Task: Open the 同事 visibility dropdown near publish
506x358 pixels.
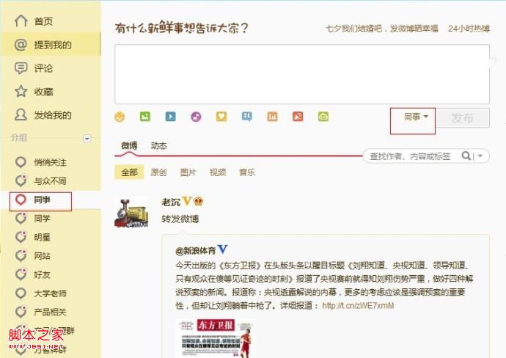Action: click(x=416, y=117)
